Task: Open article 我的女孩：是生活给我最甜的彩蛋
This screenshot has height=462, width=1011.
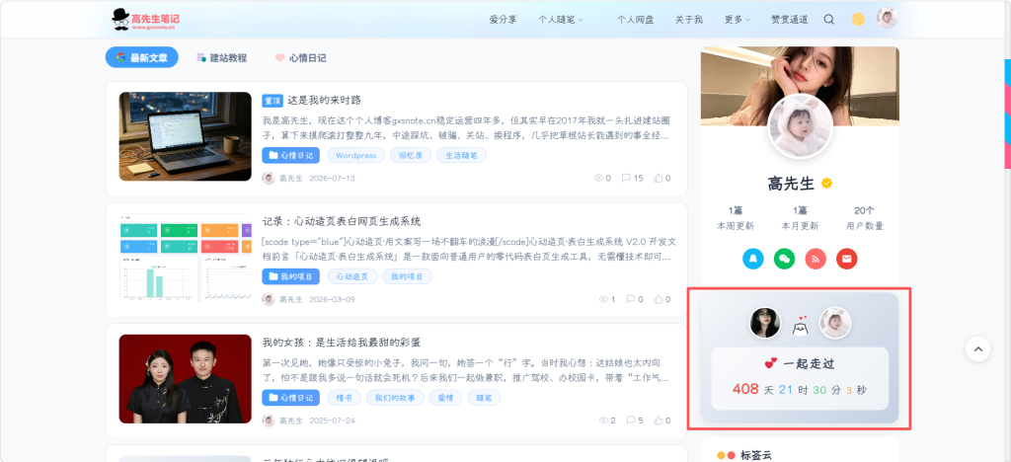Action: (x=341, y=343)
